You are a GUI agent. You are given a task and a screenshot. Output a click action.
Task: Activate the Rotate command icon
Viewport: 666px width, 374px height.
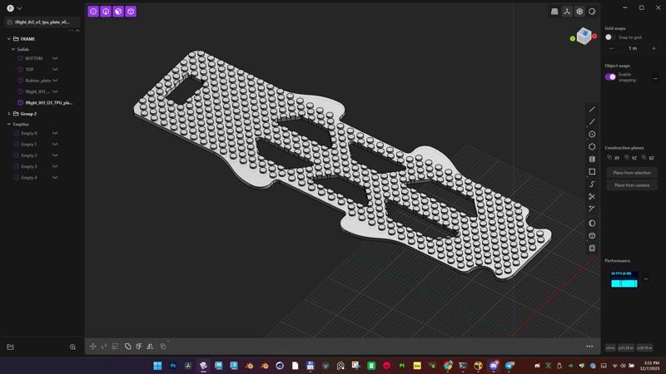[104, 347]
